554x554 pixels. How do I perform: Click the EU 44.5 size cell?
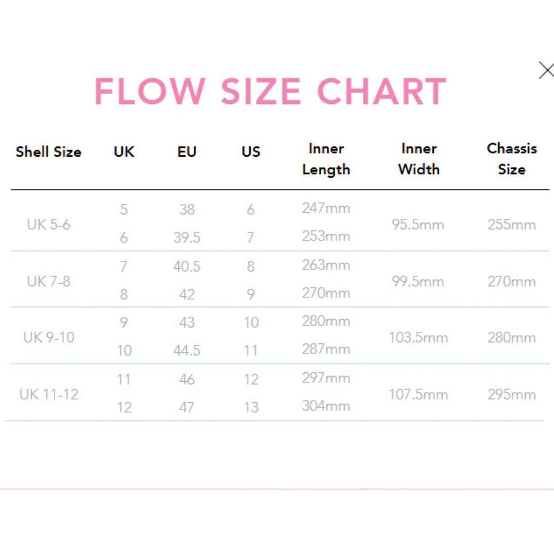[x=187, y=351]
